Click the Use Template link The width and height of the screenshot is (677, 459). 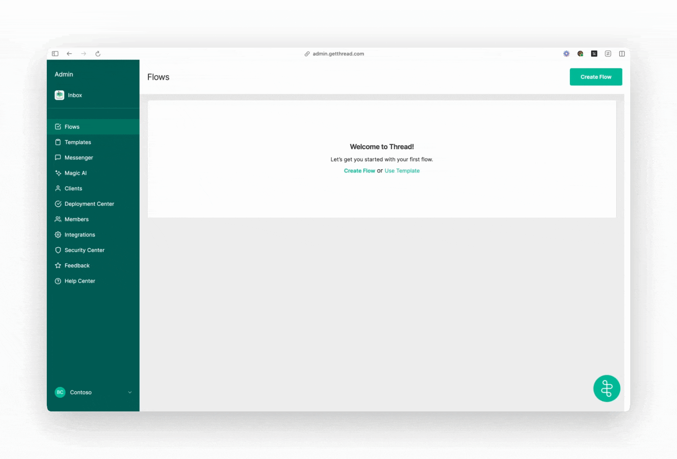point(402,171)
